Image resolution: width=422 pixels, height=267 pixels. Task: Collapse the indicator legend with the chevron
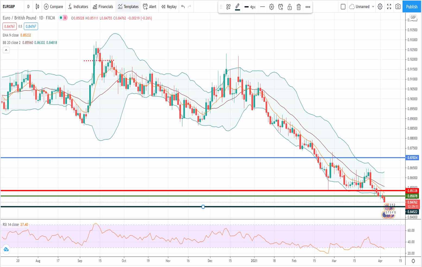(x=6, y=50)
